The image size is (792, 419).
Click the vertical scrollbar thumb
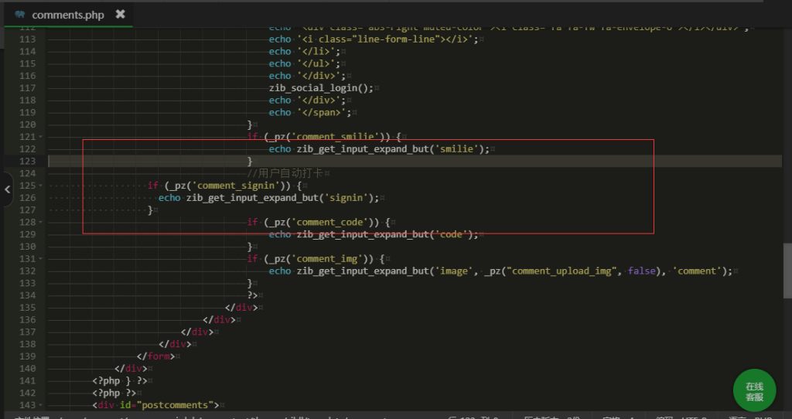tap(787, 271)
